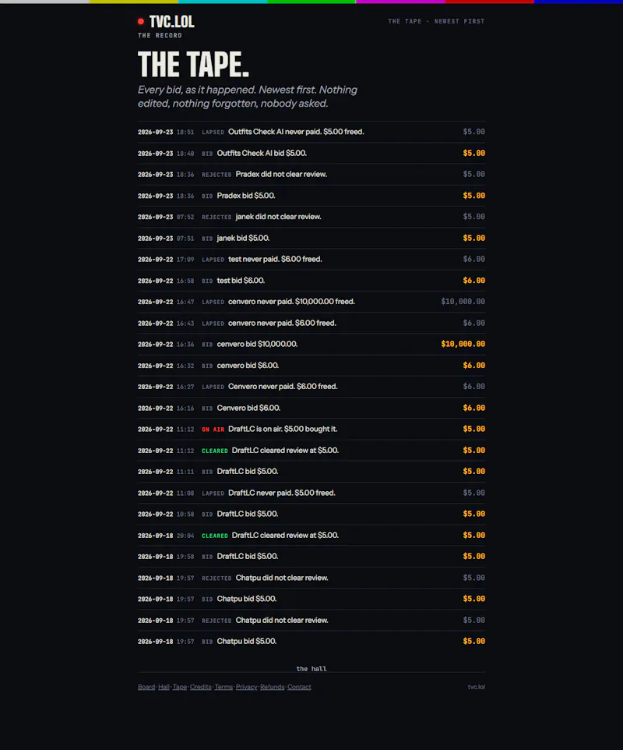Open the Refunds footer link
This screenshot has width=623, height=750.
tap(273, 687)
